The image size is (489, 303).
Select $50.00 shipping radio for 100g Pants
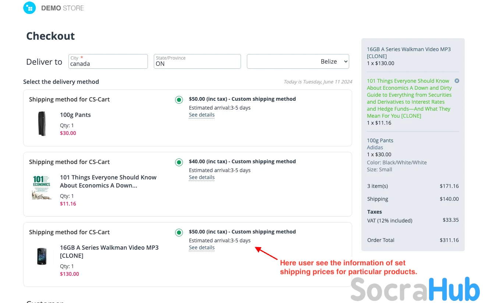pyautogui.click(x=179, y=100)
